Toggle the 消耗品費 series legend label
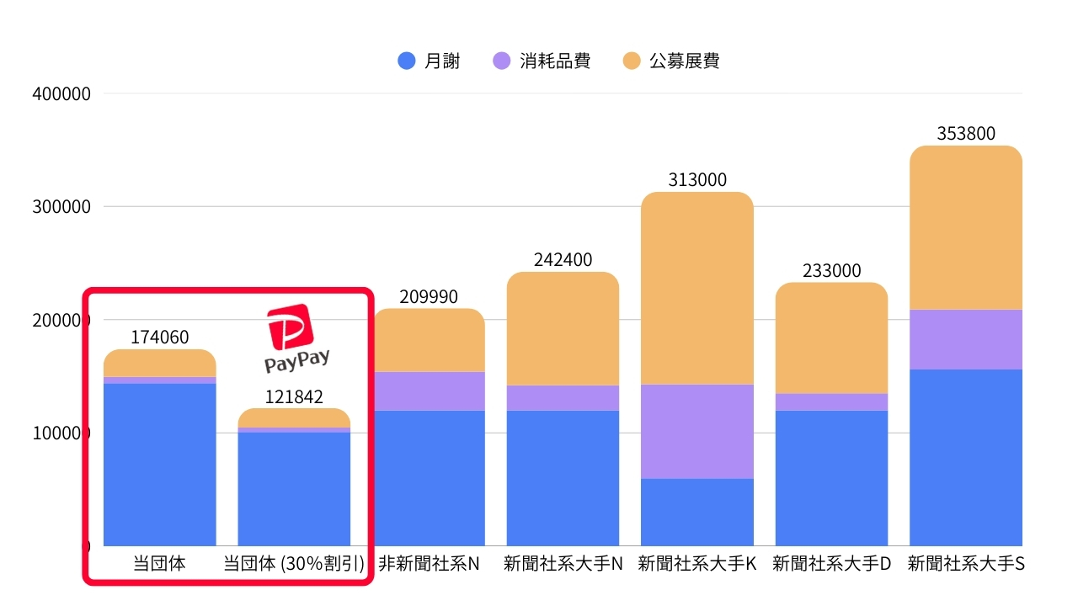The width and height of the screenshot is (1078, 606). [x=555, y=61]
